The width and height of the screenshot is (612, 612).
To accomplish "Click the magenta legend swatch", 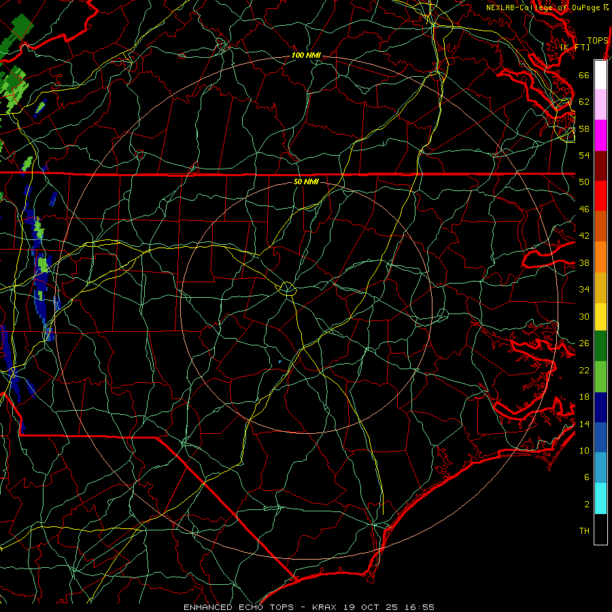I will click(x=600, y=135).
